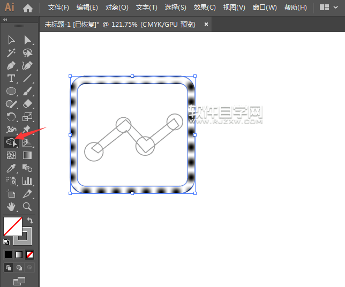
Task: Set paint to None
Action: (29, 255)
